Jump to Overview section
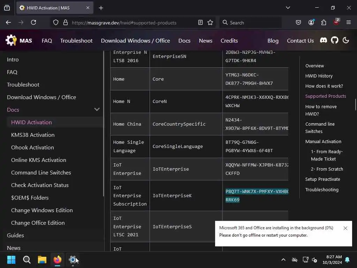The image size is (357, 268). [x=314, y=66]
